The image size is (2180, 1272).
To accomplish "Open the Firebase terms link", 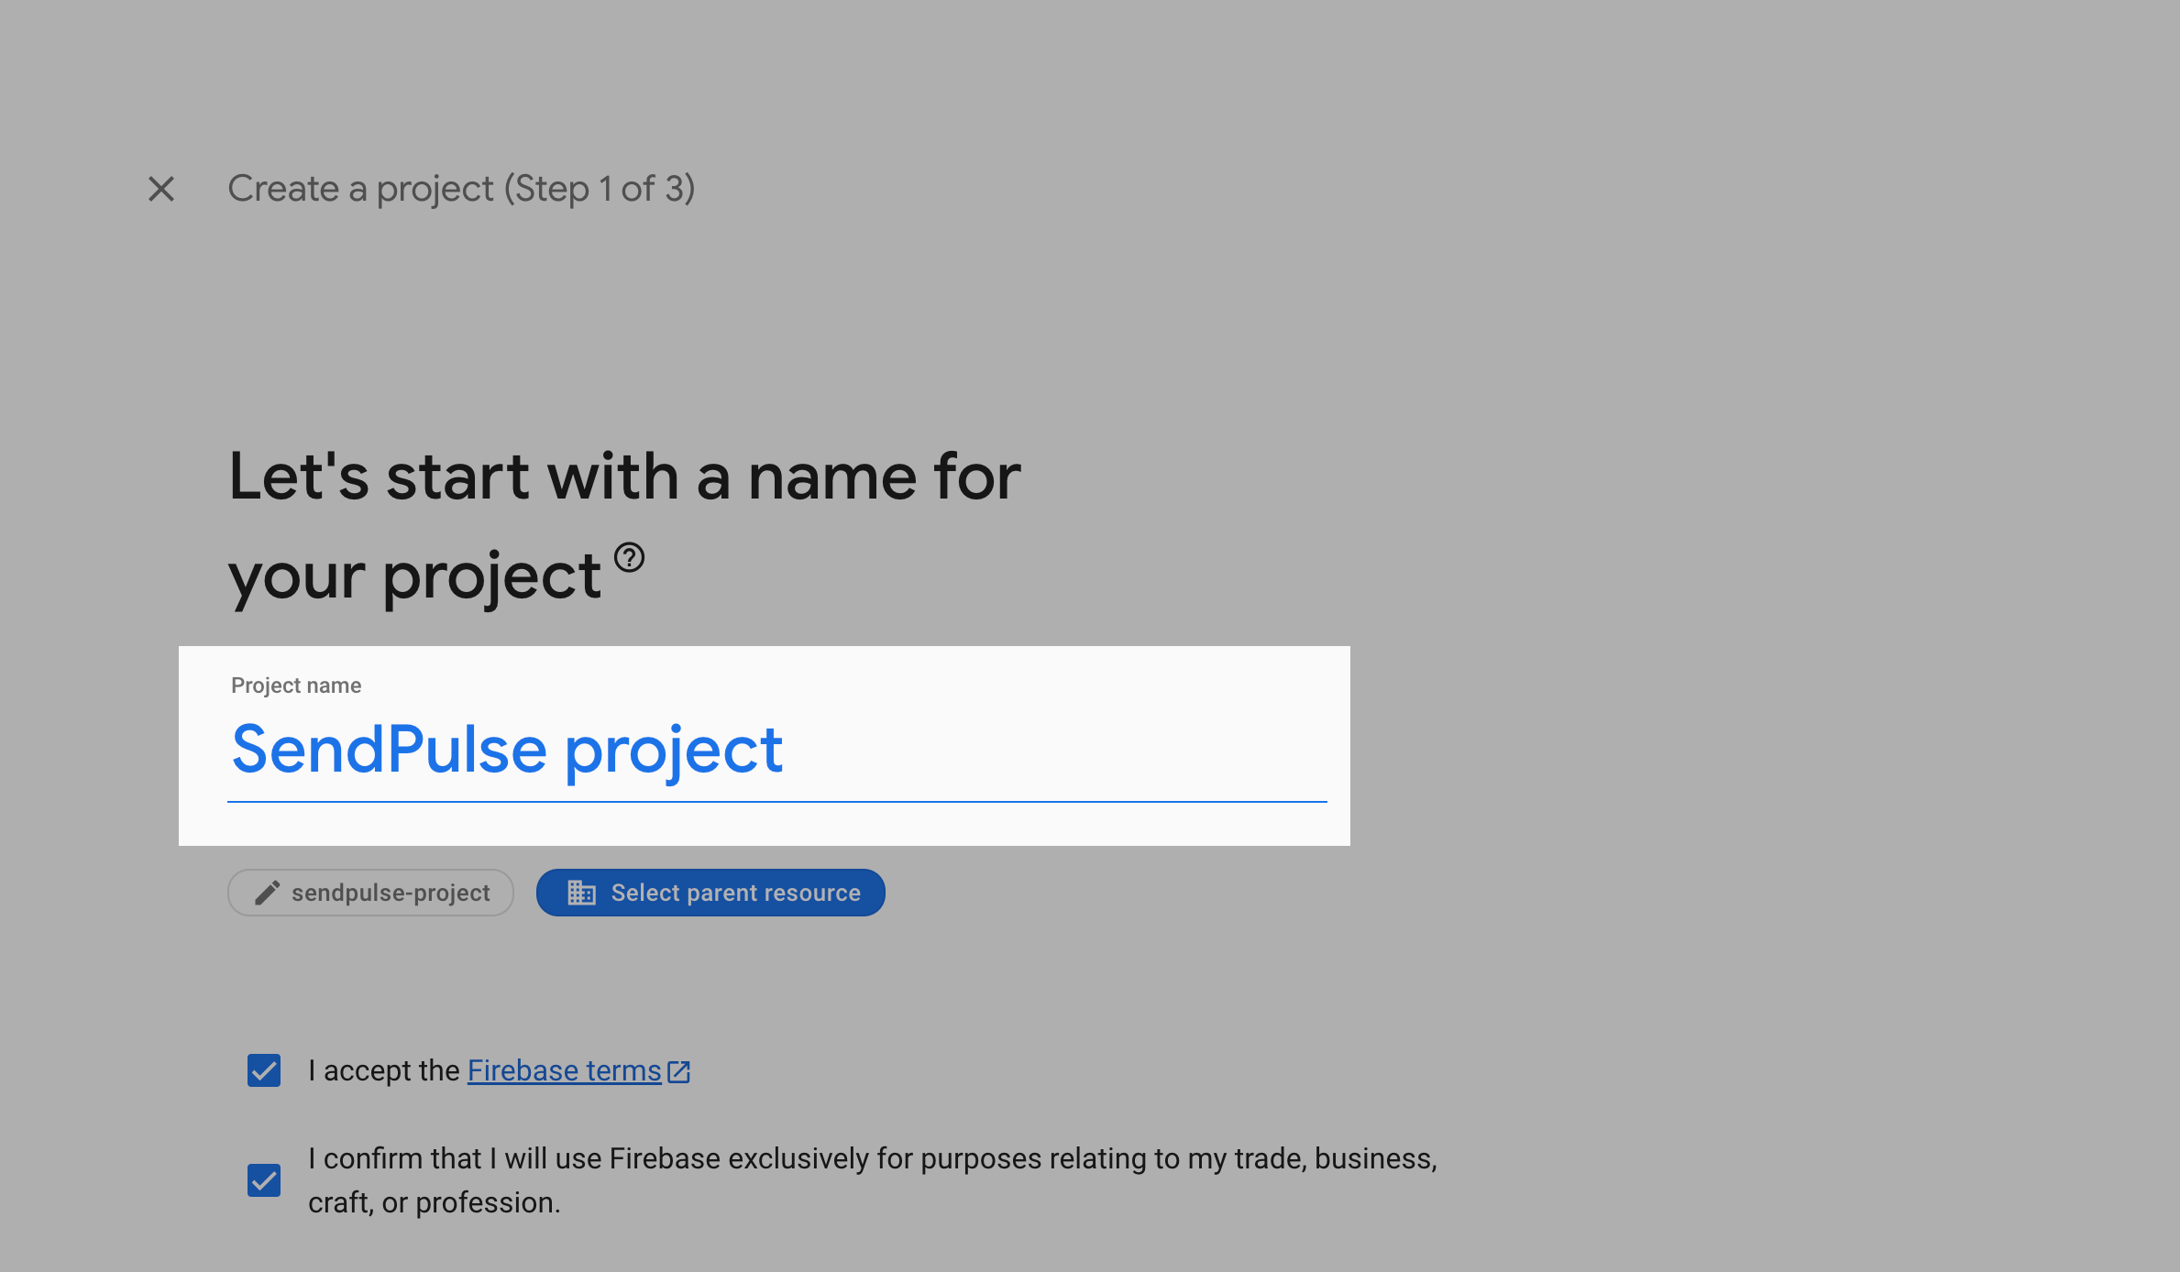I will coord(564,1070).
